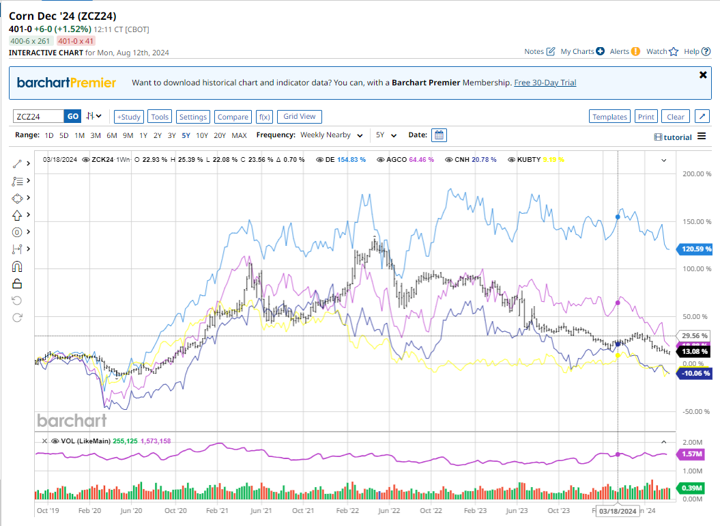Close the Barchart Premier banner
Viewport: 720px width, 526px height.
click(x=703, y=74)
